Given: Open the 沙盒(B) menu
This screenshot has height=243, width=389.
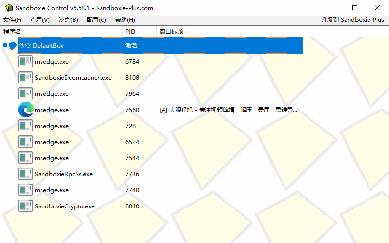Looking at the screenshot, I should [x=68, y=20].
